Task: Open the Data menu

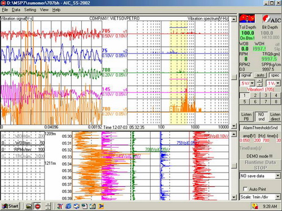Action: [16, 10]
